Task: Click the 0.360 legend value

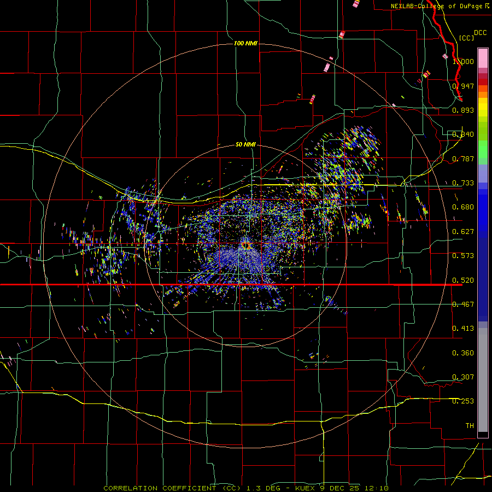Action: [x=463, y=353]
